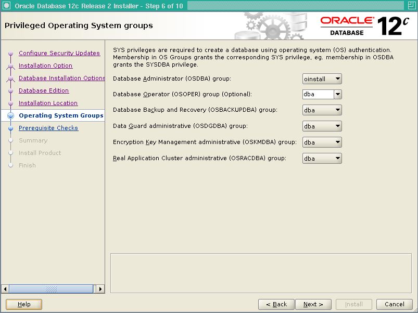Viewport: 418px width, 313px height.
Task: Click the Privileged Operating System groups heading
Action: [x=79, y=25]
